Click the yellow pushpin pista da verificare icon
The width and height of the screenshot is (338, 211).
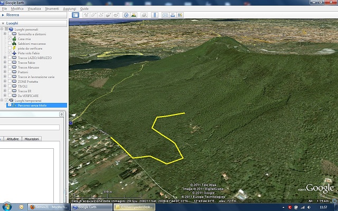14,48
